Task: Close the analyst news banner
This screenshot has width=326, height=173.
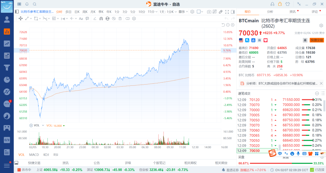Action: [x=321, y=83]
